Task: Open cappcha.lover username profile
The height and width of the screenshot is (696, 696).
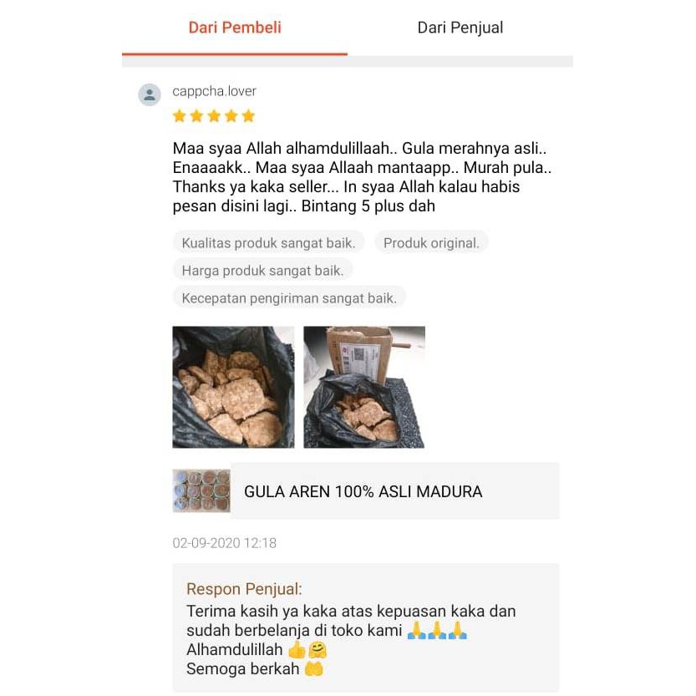Action: click(215, 91)
